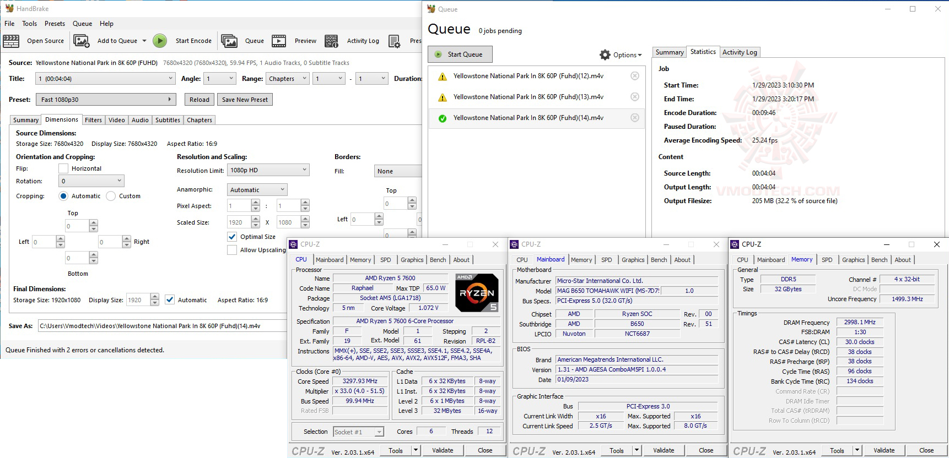Open the Statistics tab in Queue

click(x=703, y=52)
